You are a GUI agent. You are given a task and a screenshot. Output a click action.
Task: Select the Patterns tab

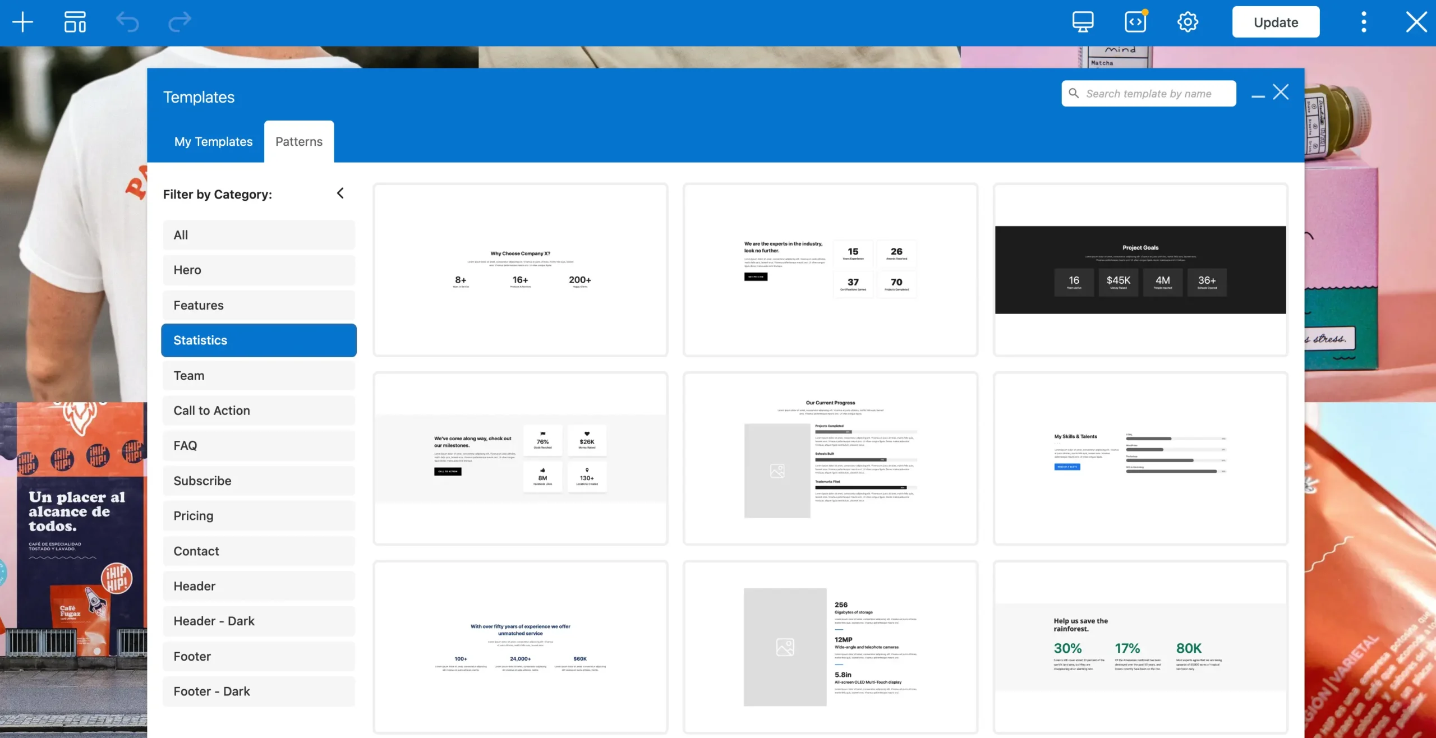(299, 142)
